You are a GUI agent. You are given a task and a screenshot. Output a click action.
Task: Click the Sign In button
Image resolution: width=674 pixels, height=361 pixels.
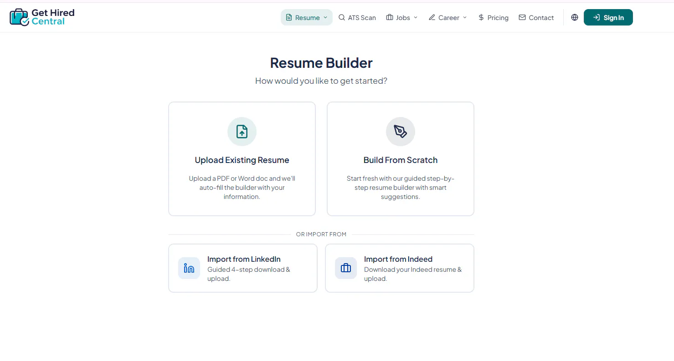point(608,17)
